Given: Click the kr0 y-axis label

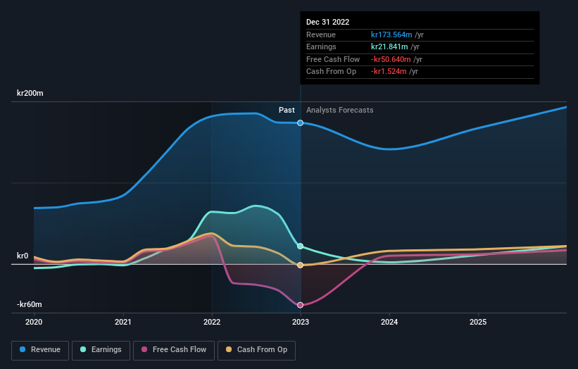Looking at the screenshot, I should 23,256.
